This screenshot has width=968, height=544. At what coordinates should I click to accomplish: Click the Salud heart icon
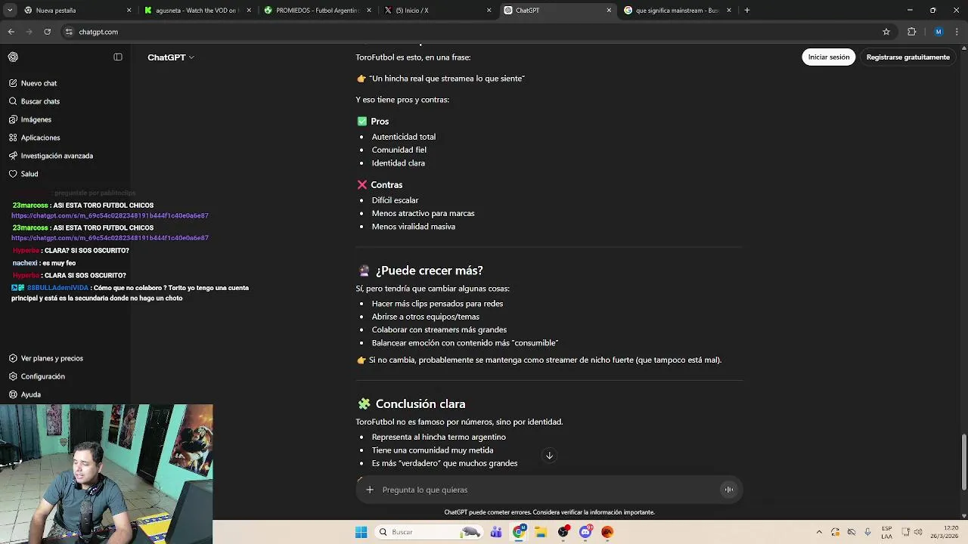point(13,174)
